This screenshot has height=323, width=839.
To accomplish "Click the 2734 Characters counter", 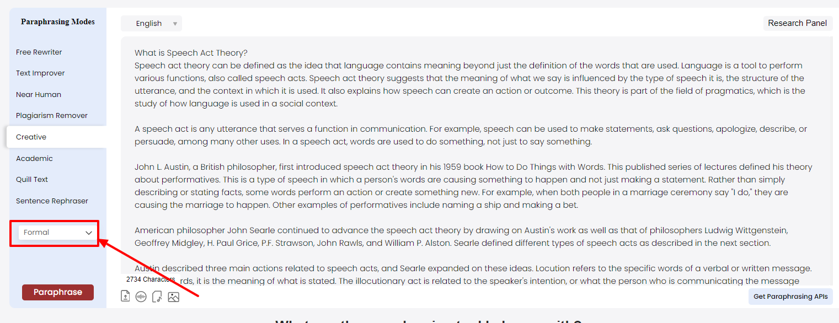I will click(150, 279).
